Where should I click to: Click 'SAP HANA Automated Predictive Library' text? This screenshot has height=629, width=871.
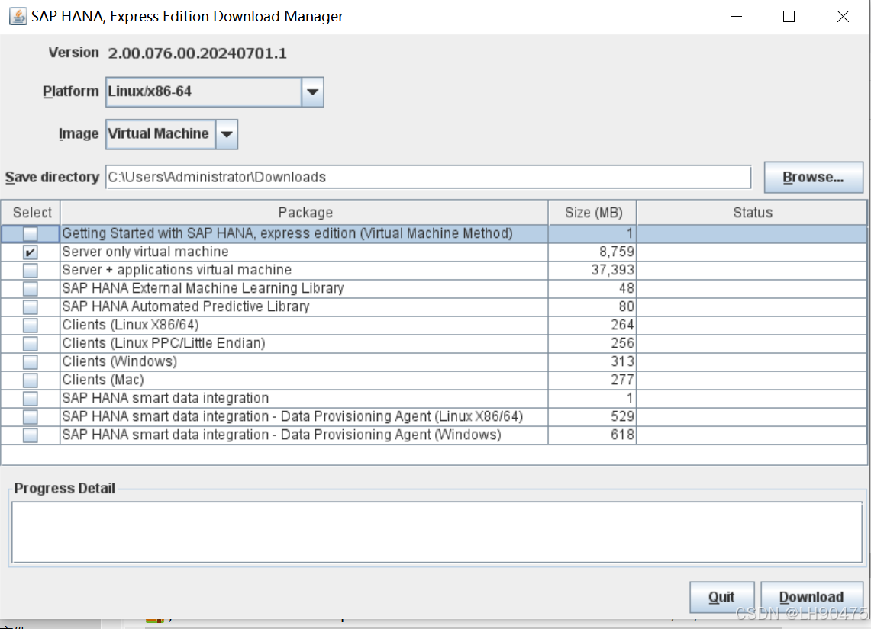point(185,306)
